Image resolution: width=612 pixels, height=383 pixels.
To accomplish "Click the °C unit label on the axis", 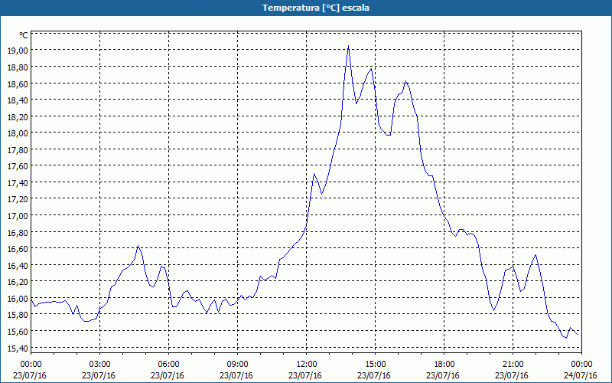I will click(x=24, y=35).
